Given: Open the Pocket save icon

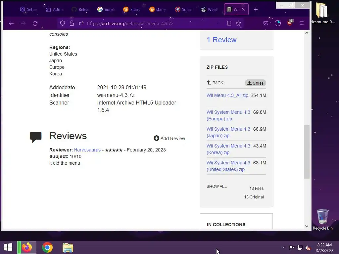Looking at the screenshot, I should click(x=266, y=23).
